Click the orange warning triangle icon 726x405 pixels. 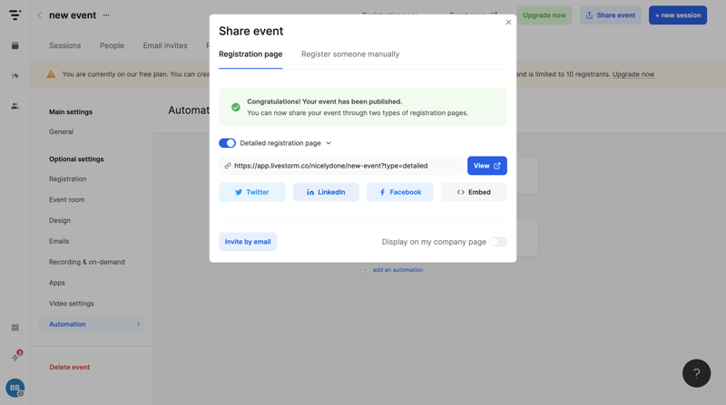(x=51, y=74)
